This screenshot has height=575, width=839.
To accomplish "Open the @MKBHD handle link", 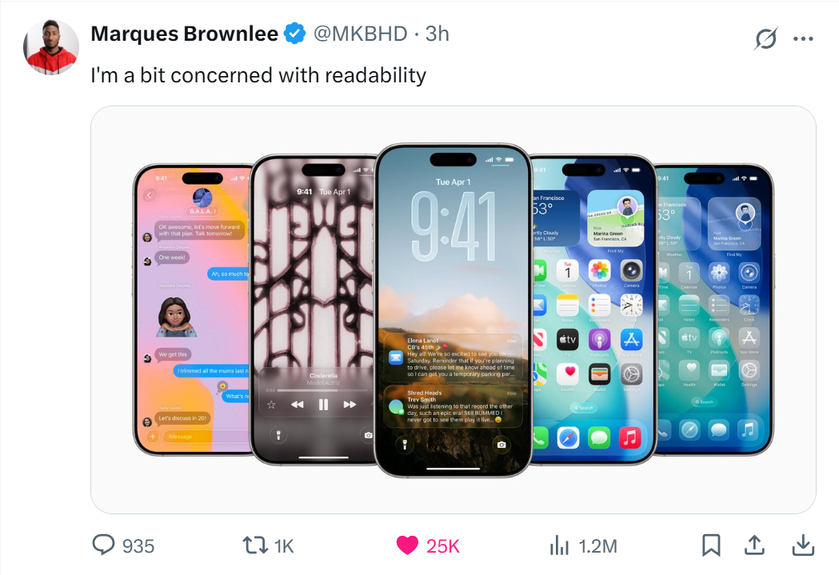I will click(360, 34).
